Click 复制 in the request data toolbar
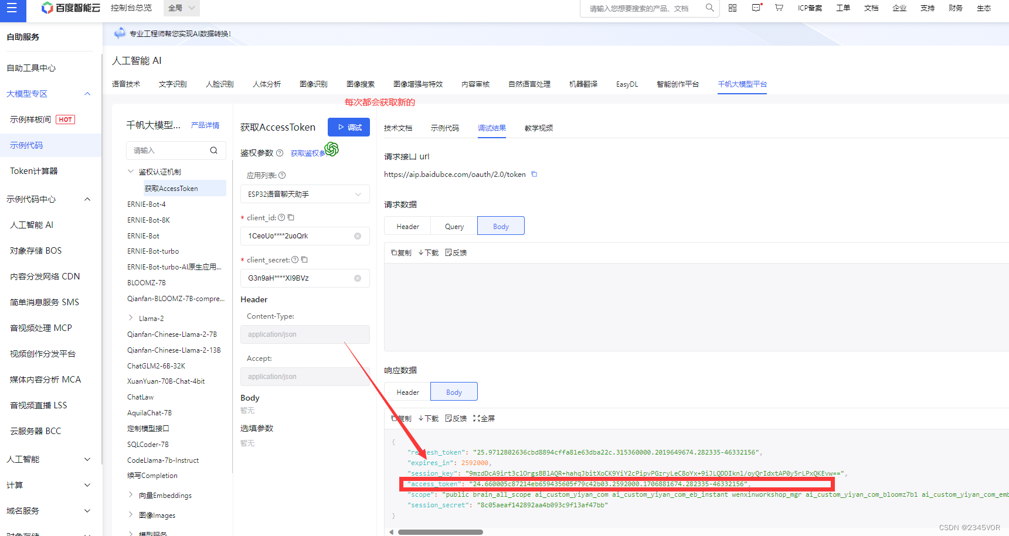The height and width of the screenshot is (536, 1009). point(401,252)
